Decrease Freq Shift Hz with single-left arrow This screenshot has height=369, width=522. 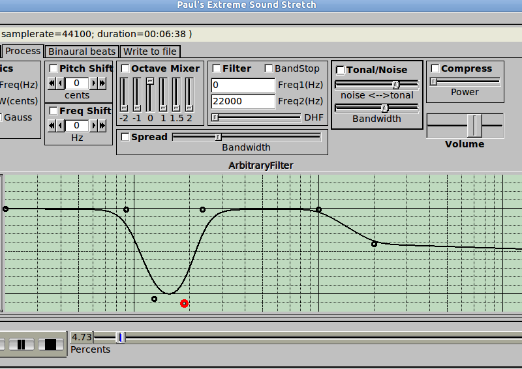[60, 125]
